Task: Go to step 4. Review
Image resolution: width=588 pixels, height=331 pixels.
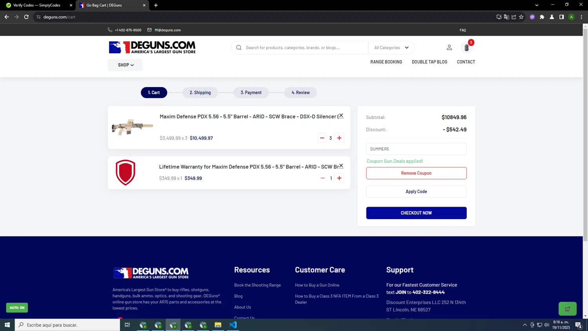Action: pos(301,93)
